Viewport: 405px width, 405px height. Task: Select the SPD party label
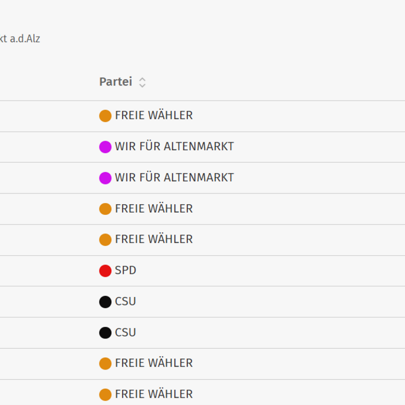tap(125, 271)
